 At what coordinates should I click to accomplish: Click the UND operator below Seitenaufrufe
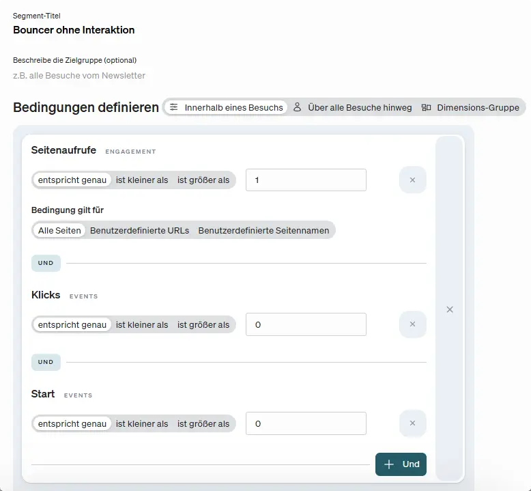[46, 263]
